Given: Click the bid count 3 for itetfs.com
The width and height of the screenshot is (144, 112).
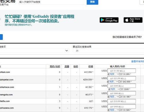Looking at the screenshot, I should [x=60, y=101].
